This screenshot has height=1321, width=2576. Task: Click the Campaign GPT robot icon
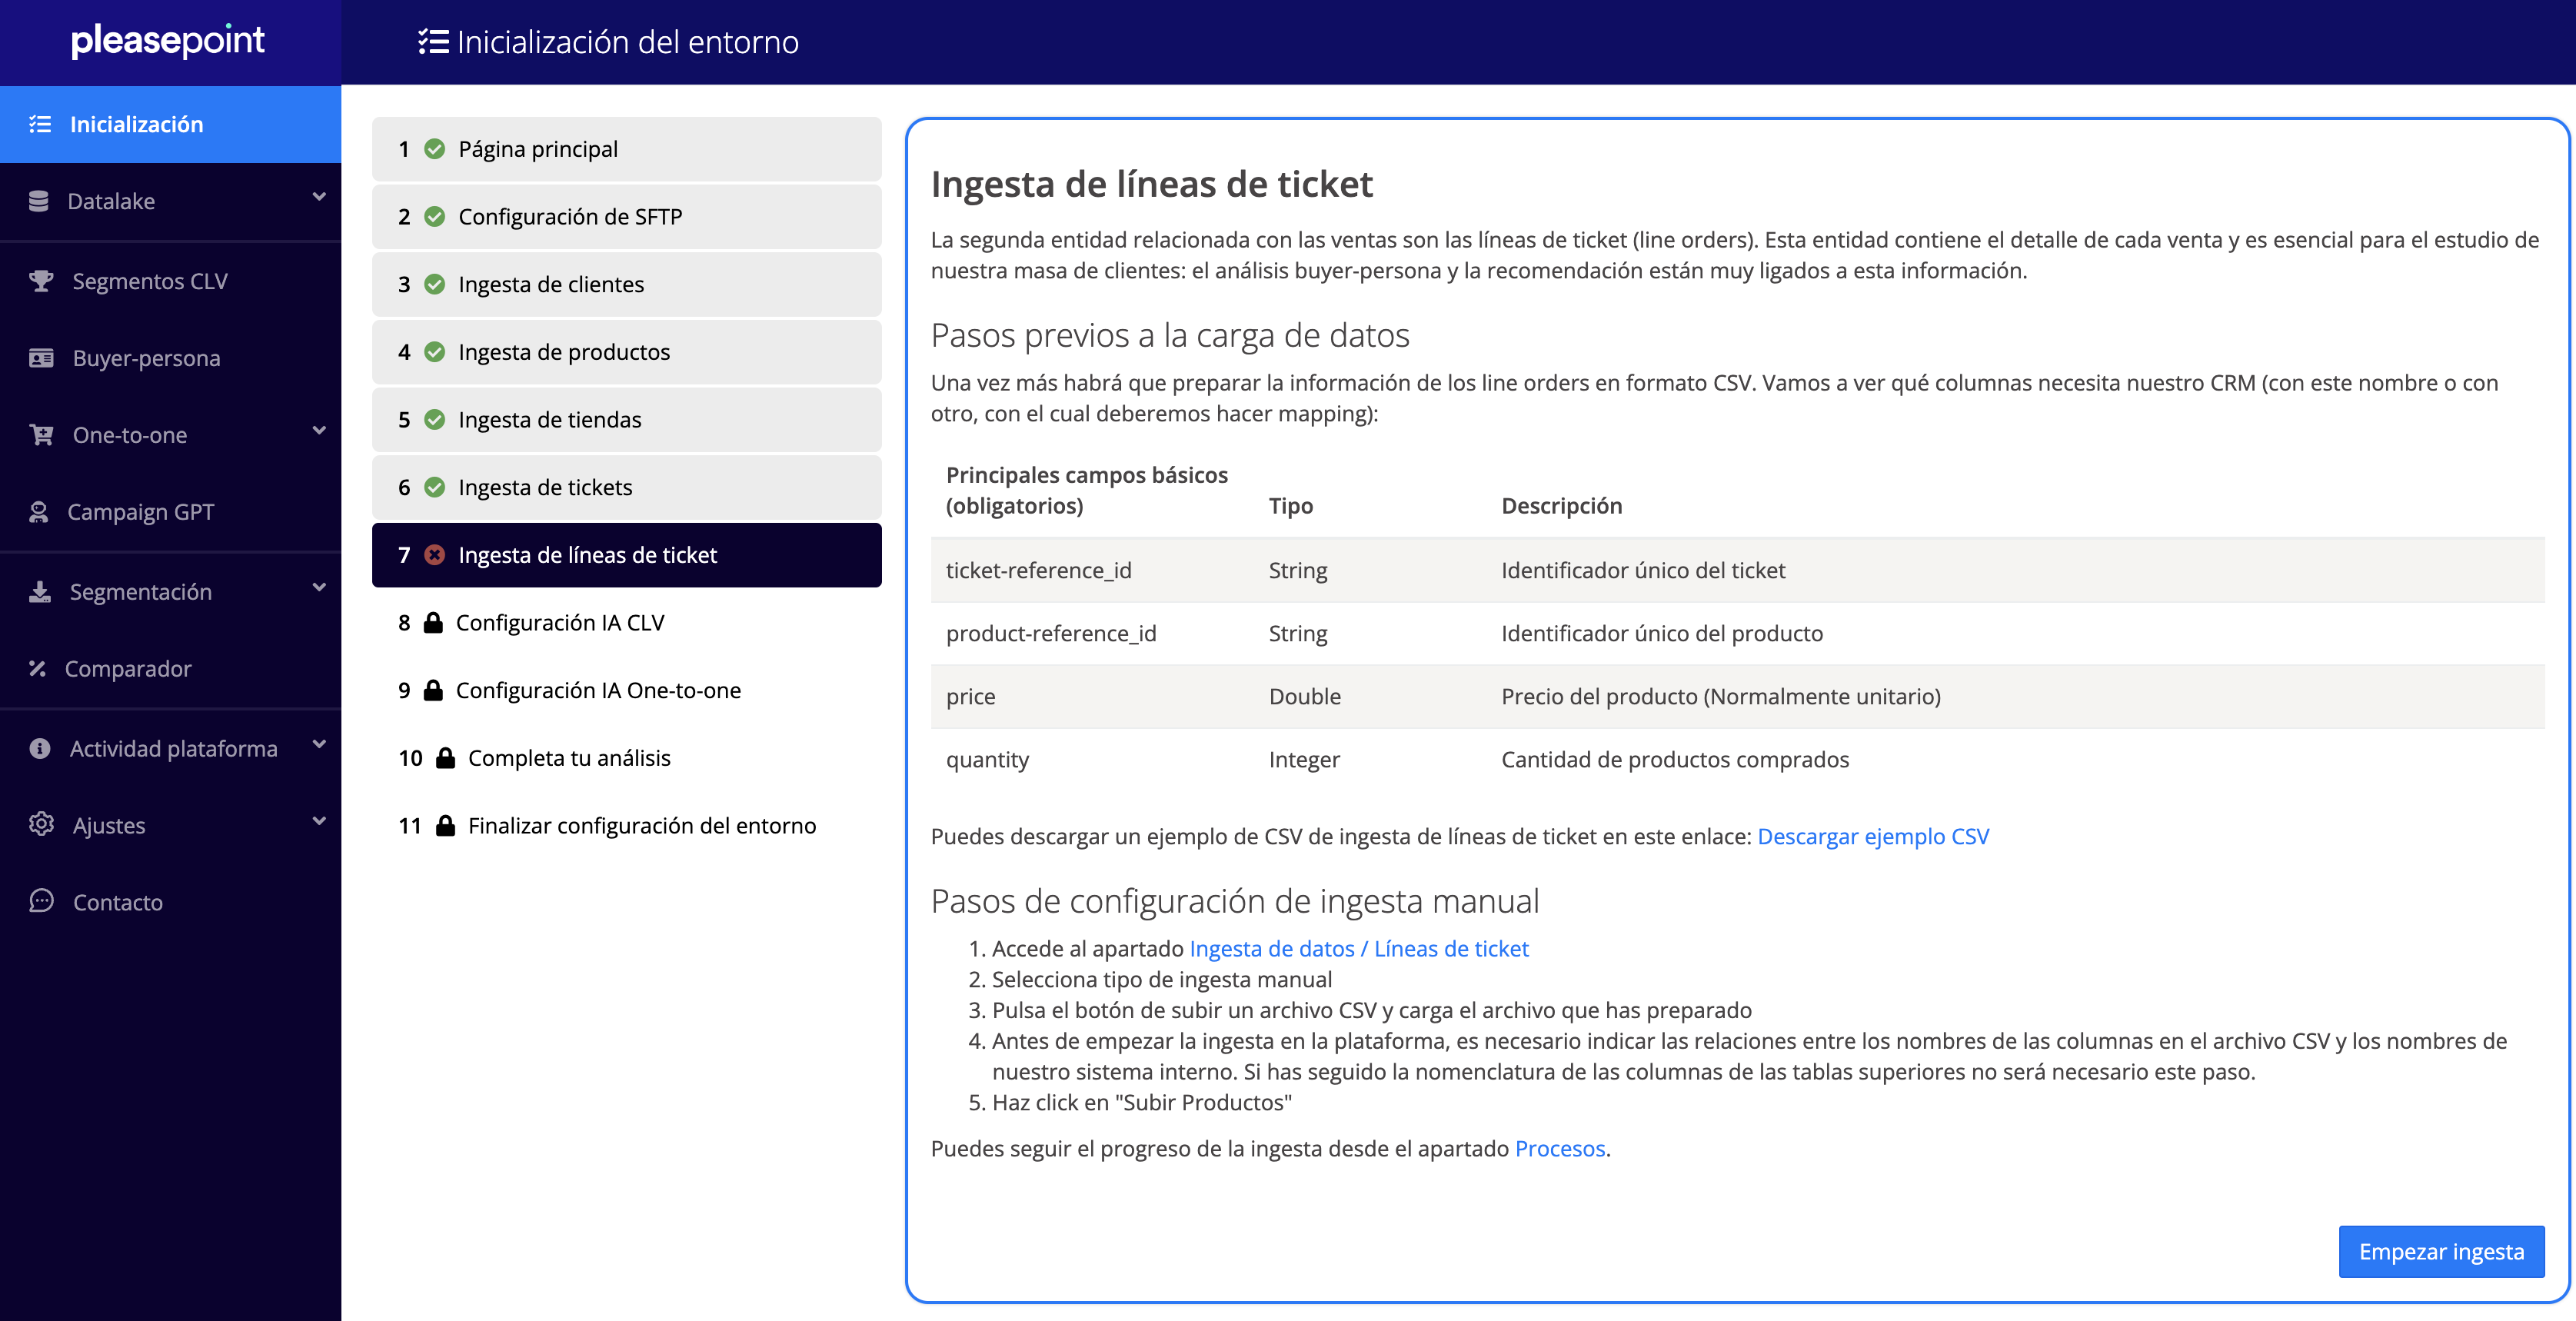(39, 512)
